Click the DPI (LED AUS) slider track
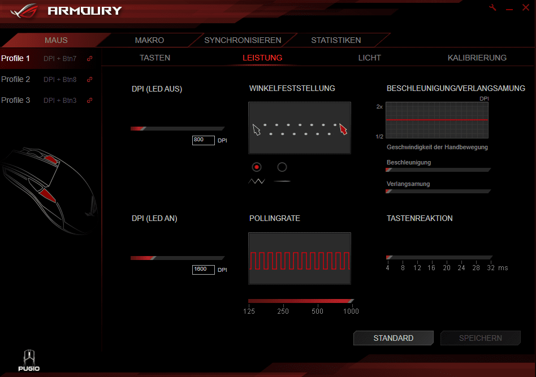536x377 pixels. coord(178,128)
